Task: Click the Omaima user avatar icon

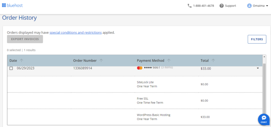Action: coord(249,6)
